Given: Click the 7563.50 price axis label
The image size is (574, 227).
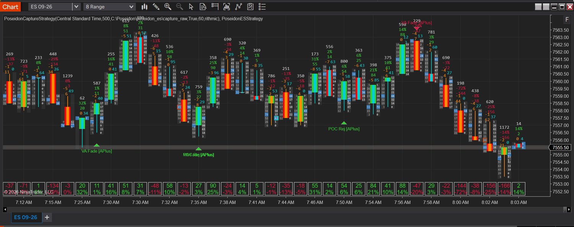Looking at the screenshot, I should pyautogui.click(x=561, y=30).
